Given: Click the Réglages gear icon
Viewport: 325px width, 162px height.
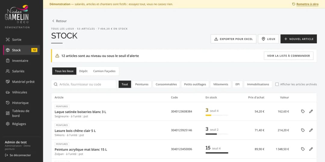Looking at the screenshot, I should click(x=8, y=124).
